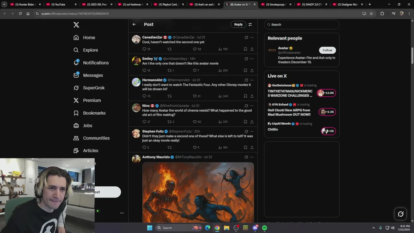Follow the Avatar account

pyautogui.click(x=327, y=50)
